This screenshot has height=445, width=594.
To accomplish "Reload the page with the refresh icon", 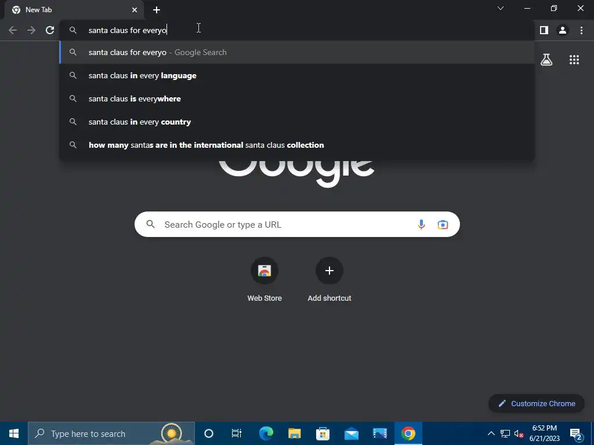I will pos(50,30).
